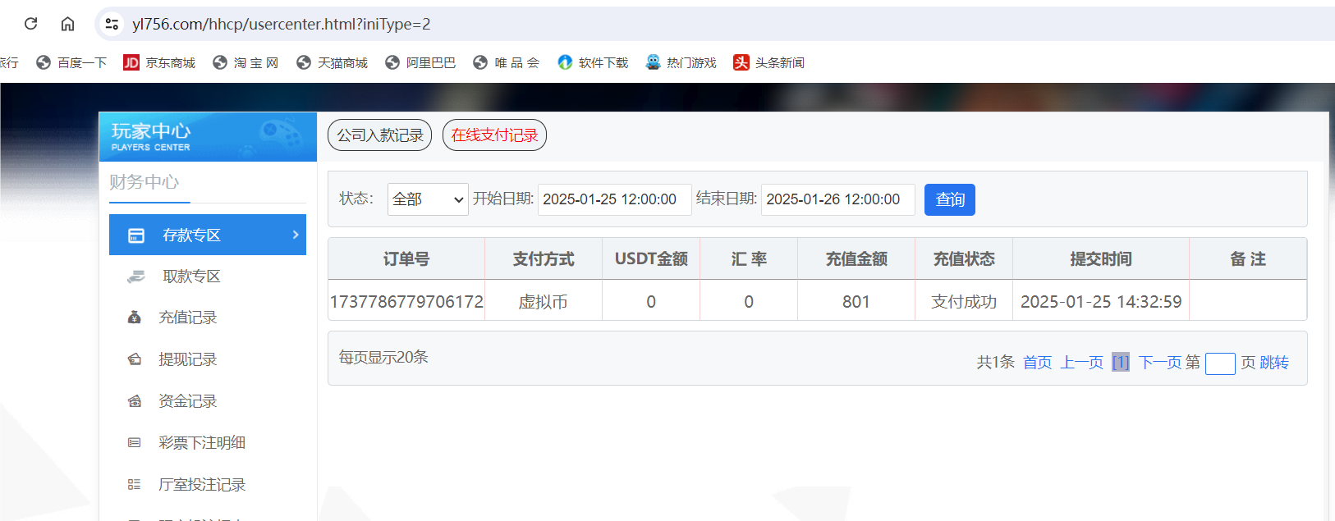
Task: Click the 查询 search button
Action: click(950, 199)
